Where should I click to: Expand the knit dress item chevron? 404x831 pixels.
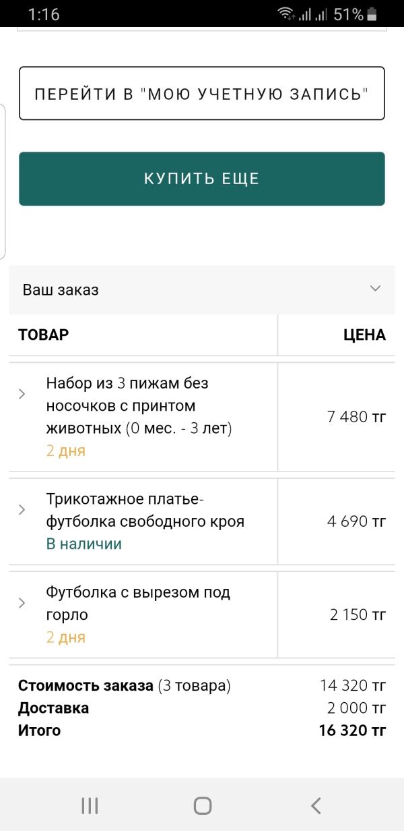coord(22,509)
